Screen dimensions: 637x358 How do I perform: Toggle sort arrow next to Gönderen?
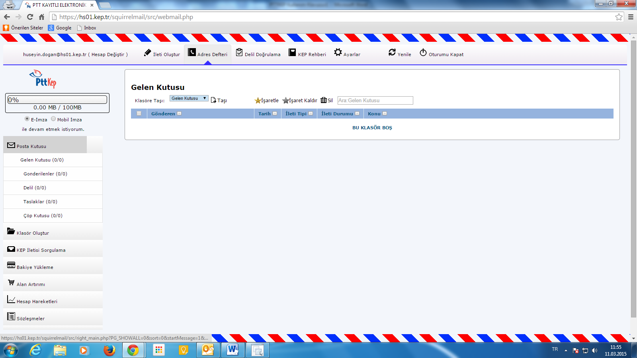(x=179, y=113)
